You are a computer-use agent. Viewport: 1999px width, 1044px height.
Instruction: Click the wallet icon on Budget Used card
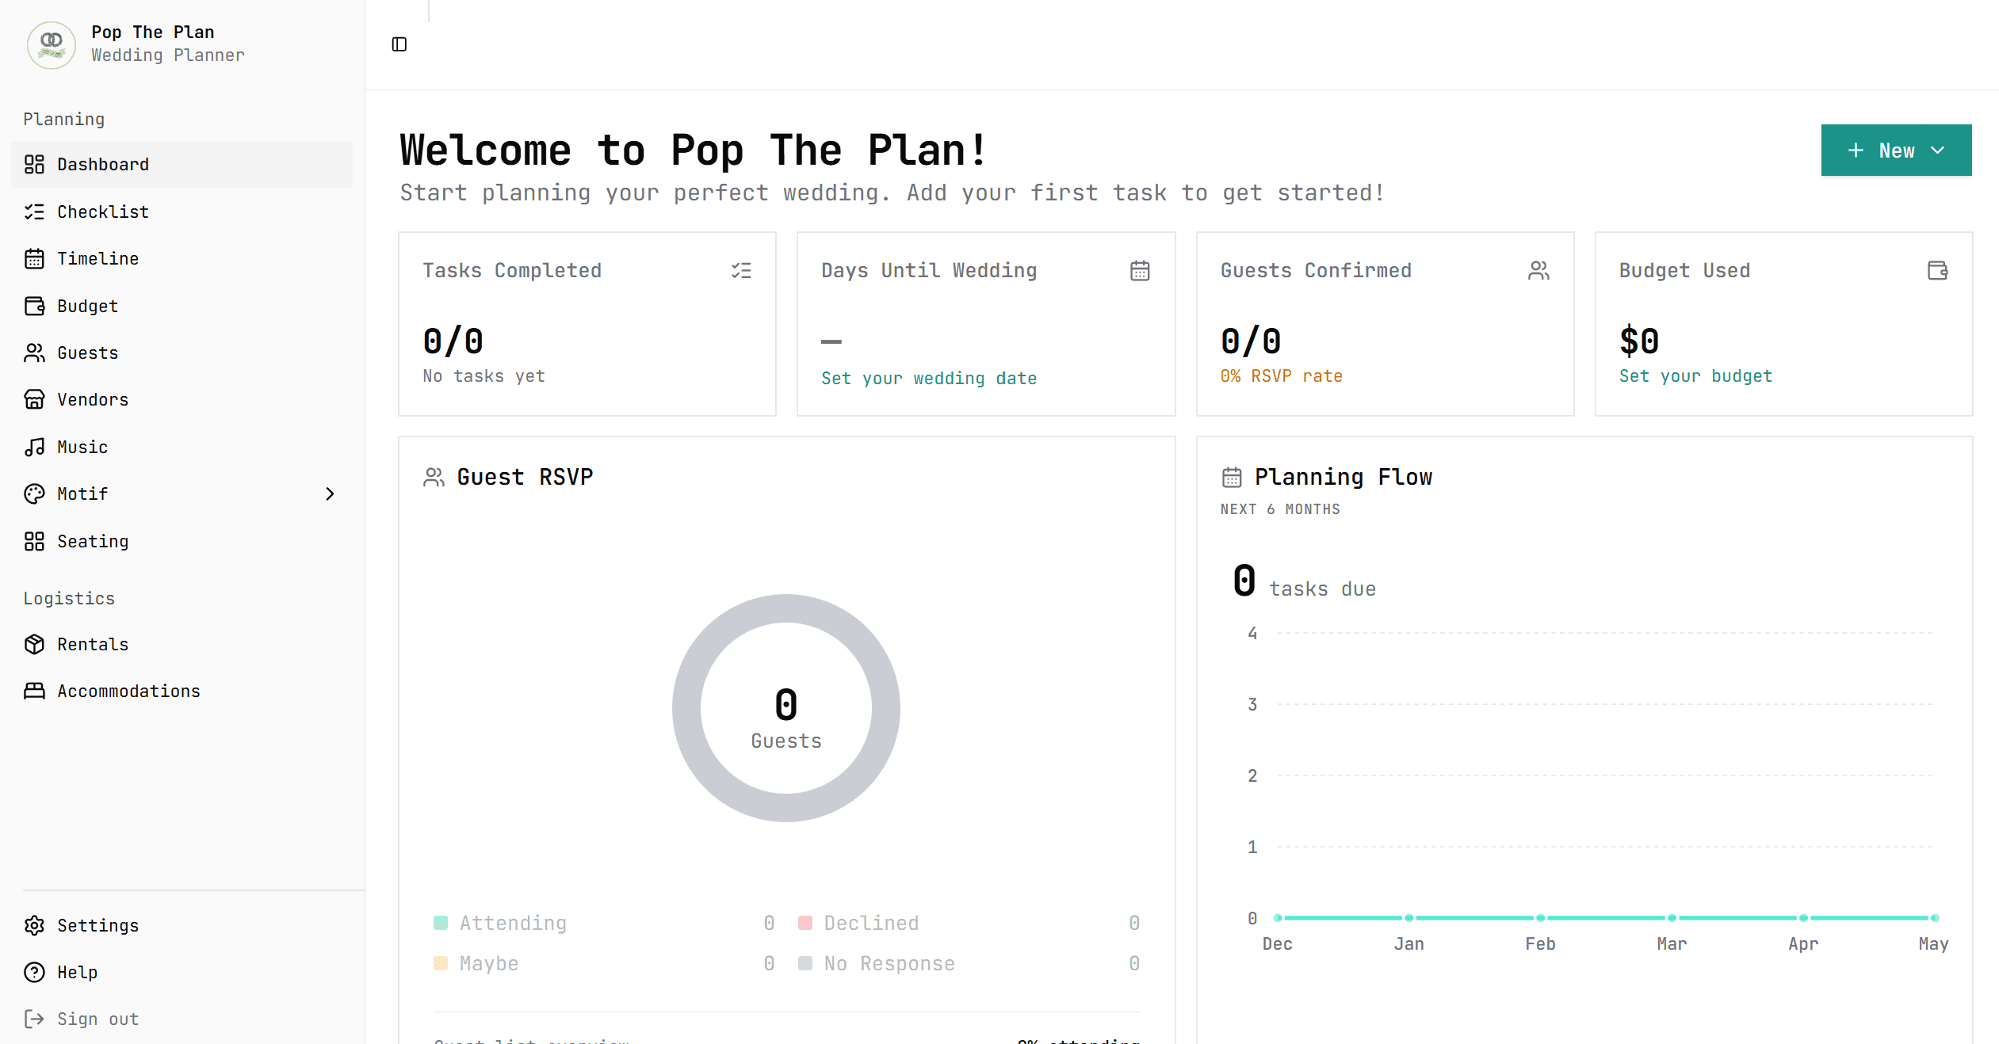1937,270
